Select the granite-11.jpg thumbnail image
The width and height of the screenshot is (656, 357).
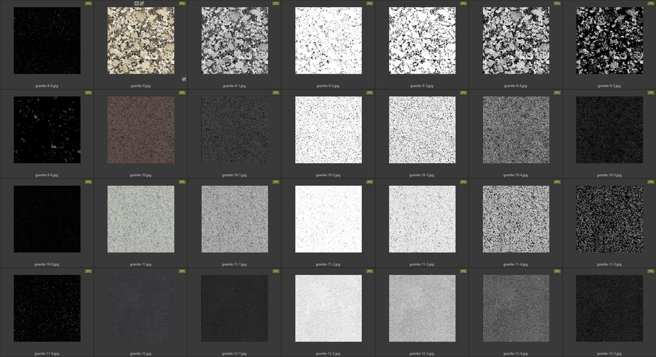click(x=141, y=219)
